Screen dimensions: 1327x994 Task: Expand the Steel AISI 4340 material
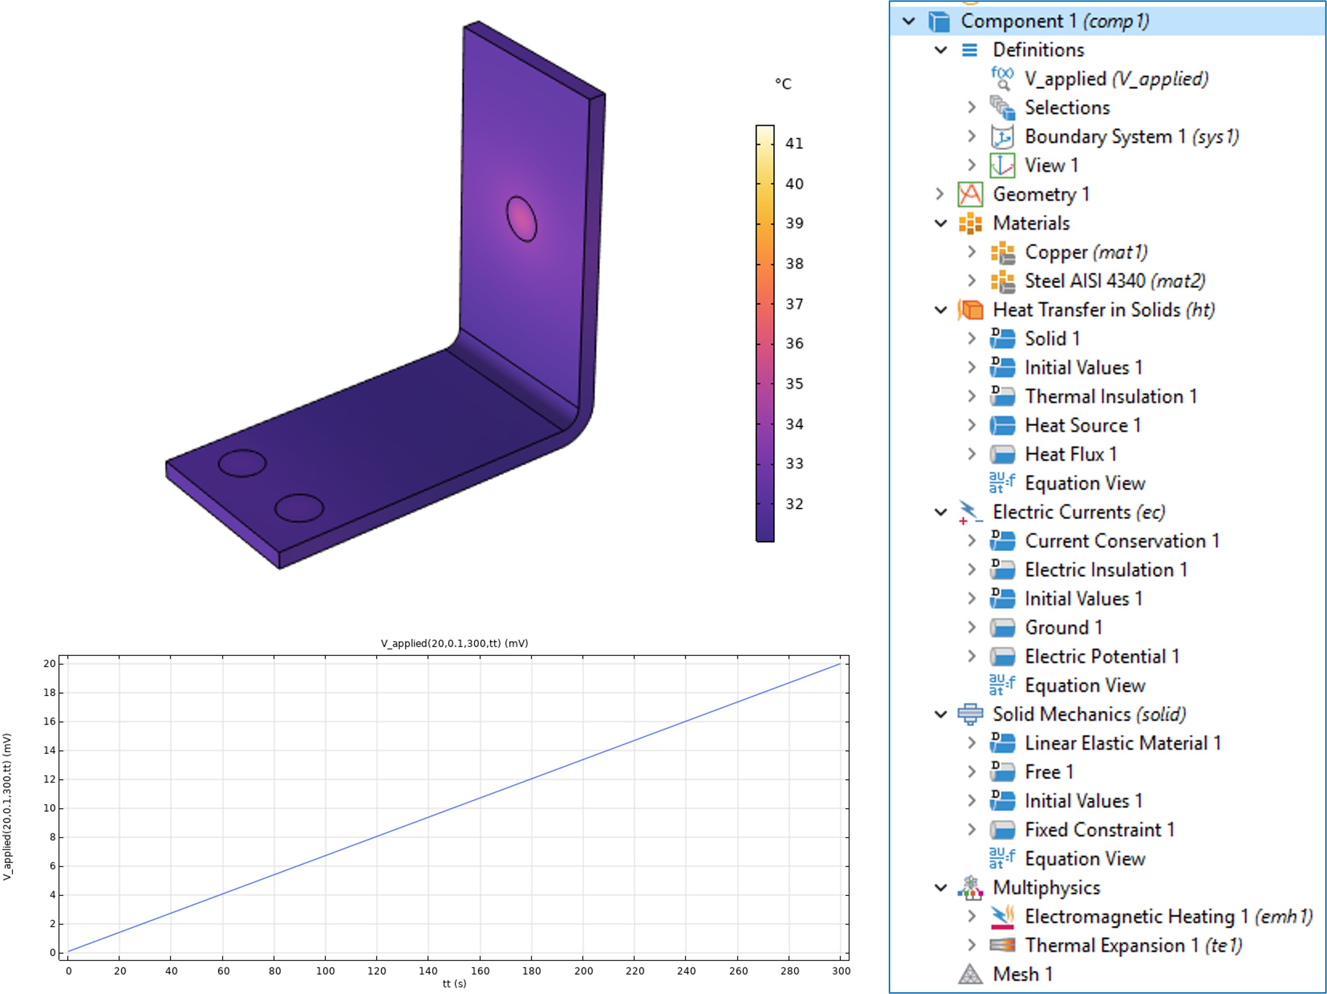(x=972, y=281)
